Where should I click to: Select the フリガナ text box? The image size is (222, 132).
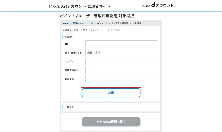pos(121,61)
